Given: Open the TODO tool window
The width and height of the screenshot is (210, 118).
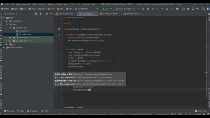Looking at the screenshot, I should (45, 111).
